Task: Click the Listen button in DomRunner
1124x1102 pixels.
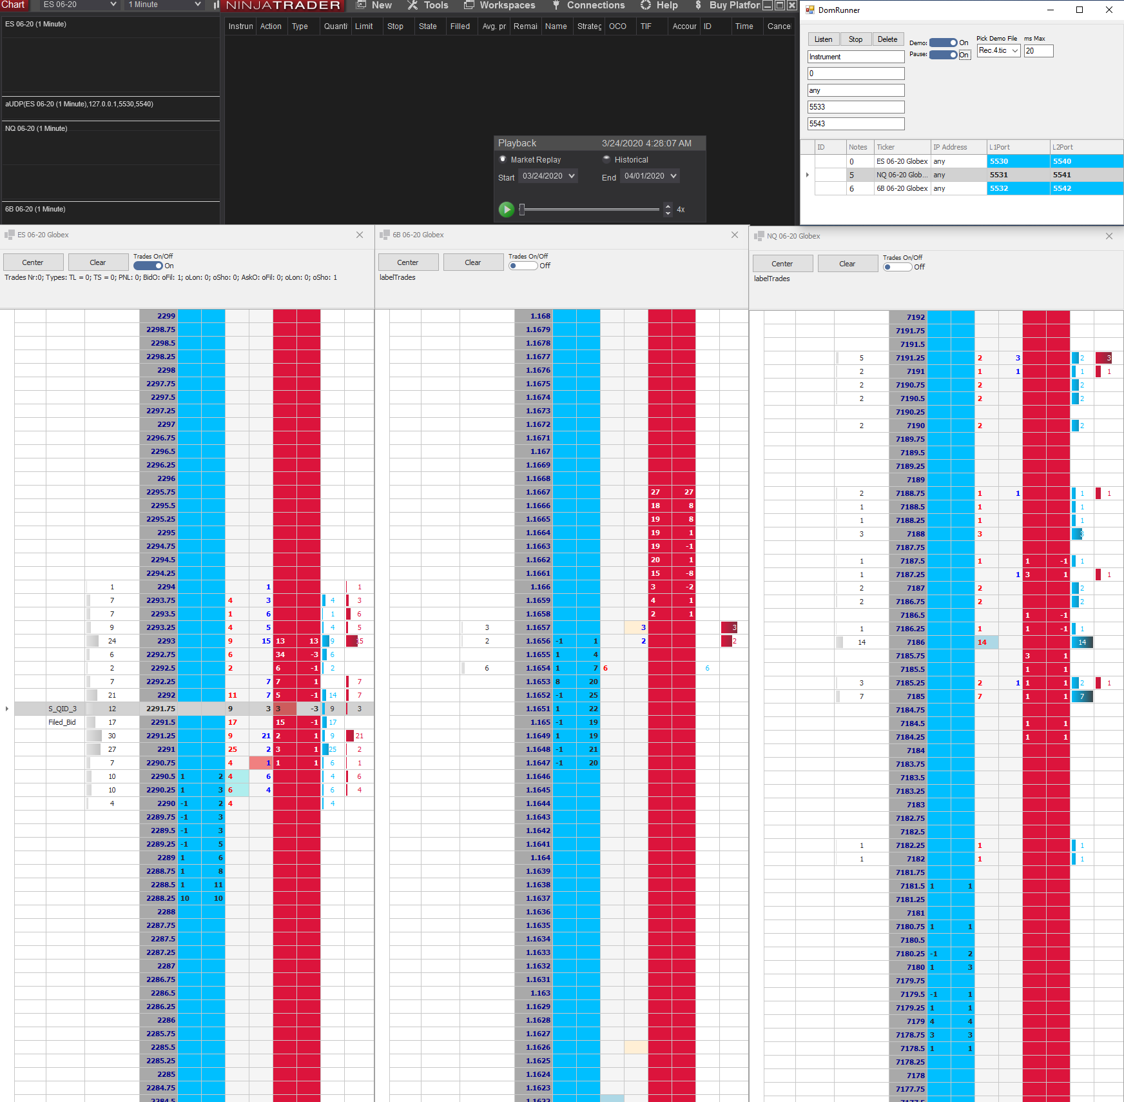Action: 824,39
